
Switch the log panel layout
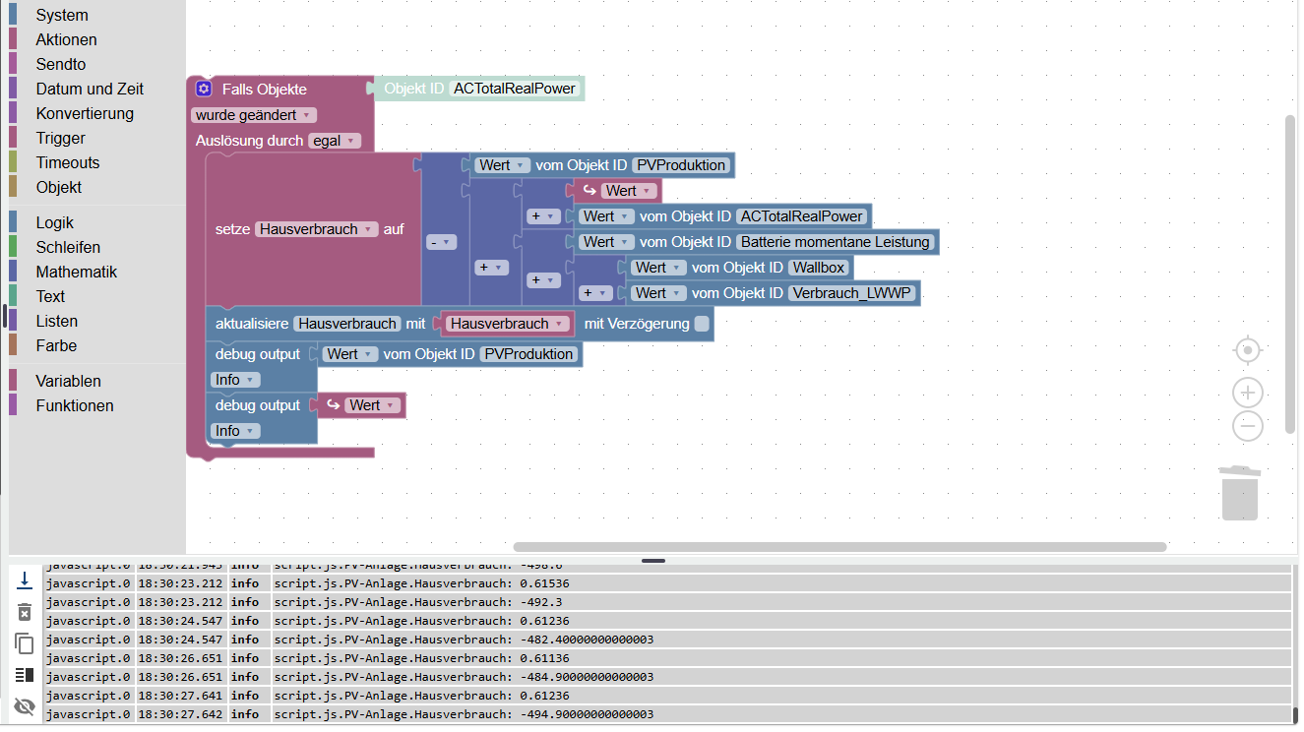25,675
